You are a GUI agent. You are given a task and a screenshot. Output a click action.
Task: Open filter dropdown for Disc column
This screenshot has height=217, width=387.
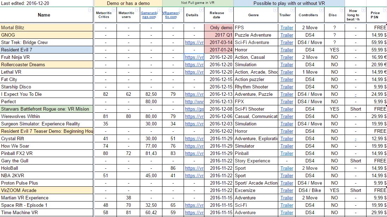[342, 10]
